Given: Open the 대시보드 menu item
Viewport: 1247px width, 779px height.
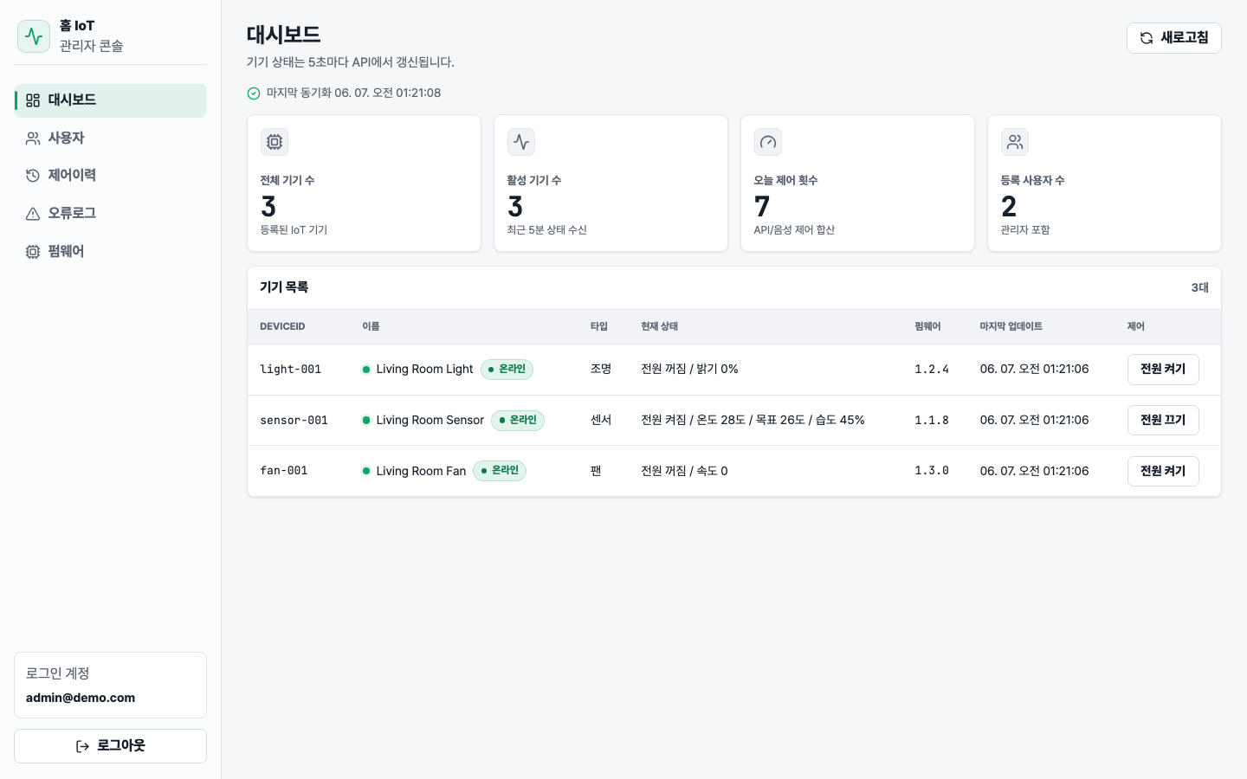Looking at the screenshot, I should (111, 100).
